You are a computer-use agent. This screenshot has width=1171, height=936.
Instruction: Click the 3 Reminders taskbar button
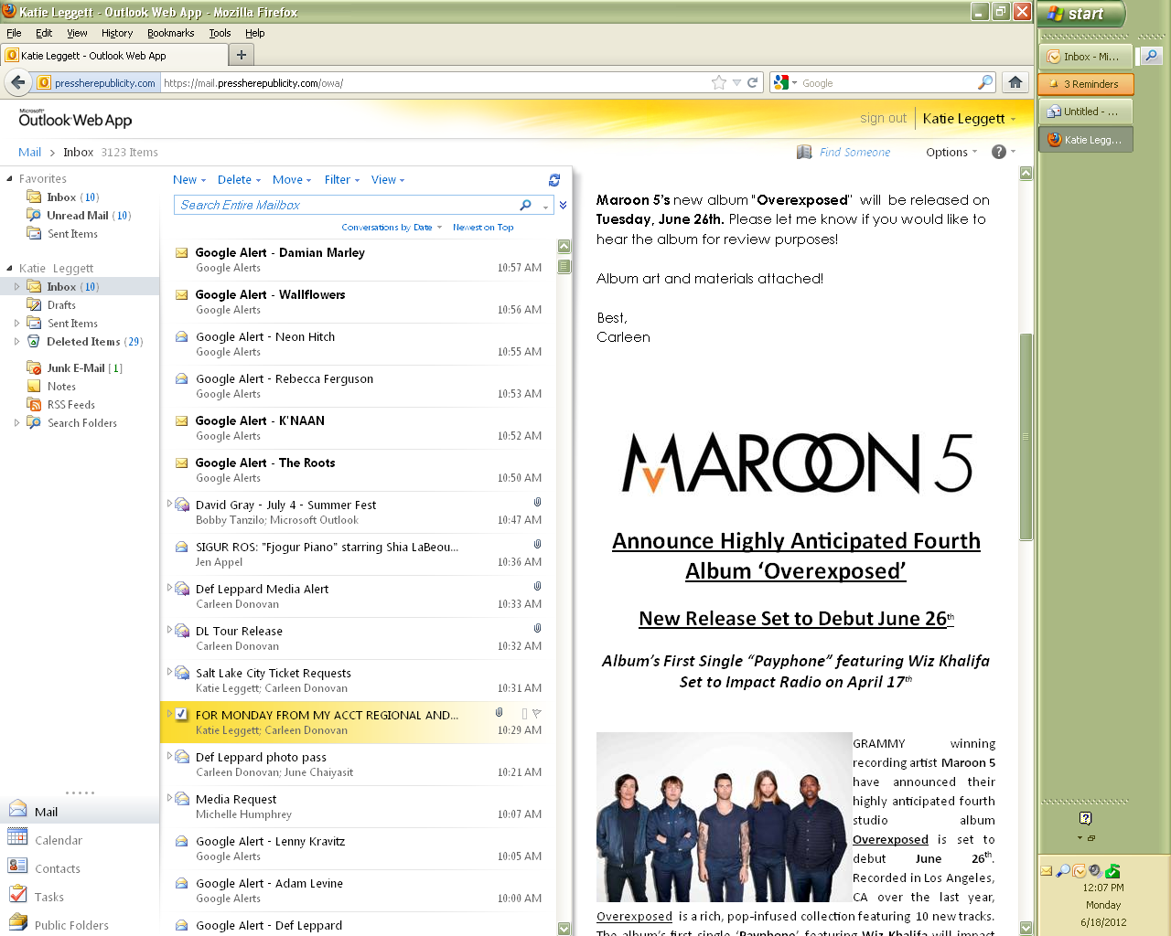pyautogui.click(x=1086, y=84)
